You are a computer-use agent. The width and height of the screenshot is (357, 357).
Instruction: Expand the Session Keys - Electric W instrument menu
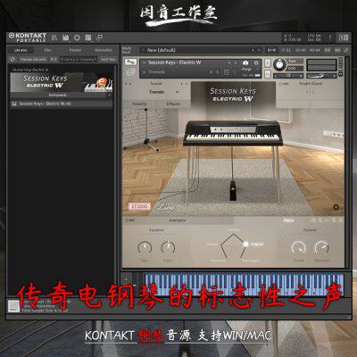[144, 62]
